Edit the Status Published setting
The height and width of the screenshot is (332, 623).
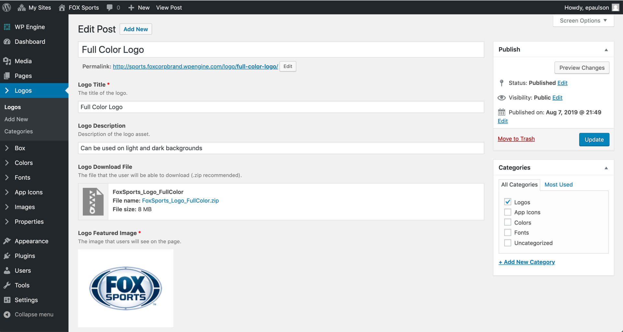pos(562,83)
